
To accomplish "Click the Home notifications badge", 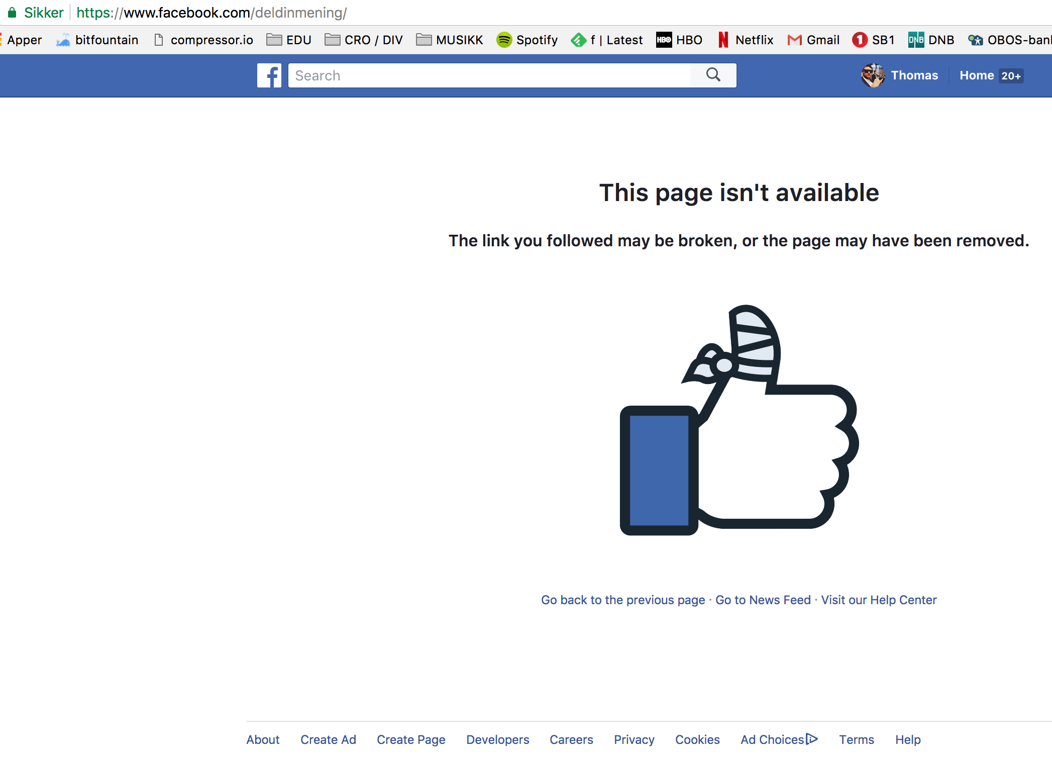I will coord(1010,75).
